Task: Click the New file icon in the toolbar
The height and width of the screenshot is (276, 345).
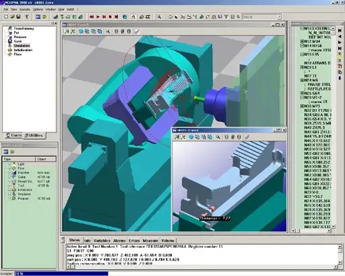Action: coord(6,17)
